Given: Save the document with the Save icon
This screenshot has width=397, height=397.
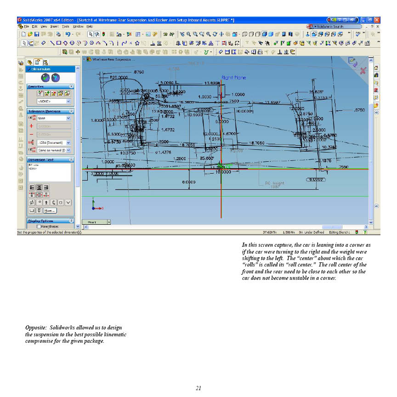Looking at the screenshot, I should click(36, 34).
